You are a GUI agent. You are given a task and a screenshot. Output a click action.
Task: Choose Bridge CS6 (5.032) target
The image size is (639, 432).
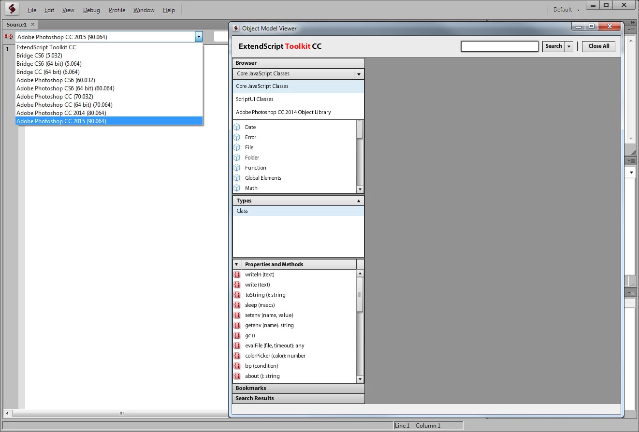pyautogui.click(x=109, y=56)
